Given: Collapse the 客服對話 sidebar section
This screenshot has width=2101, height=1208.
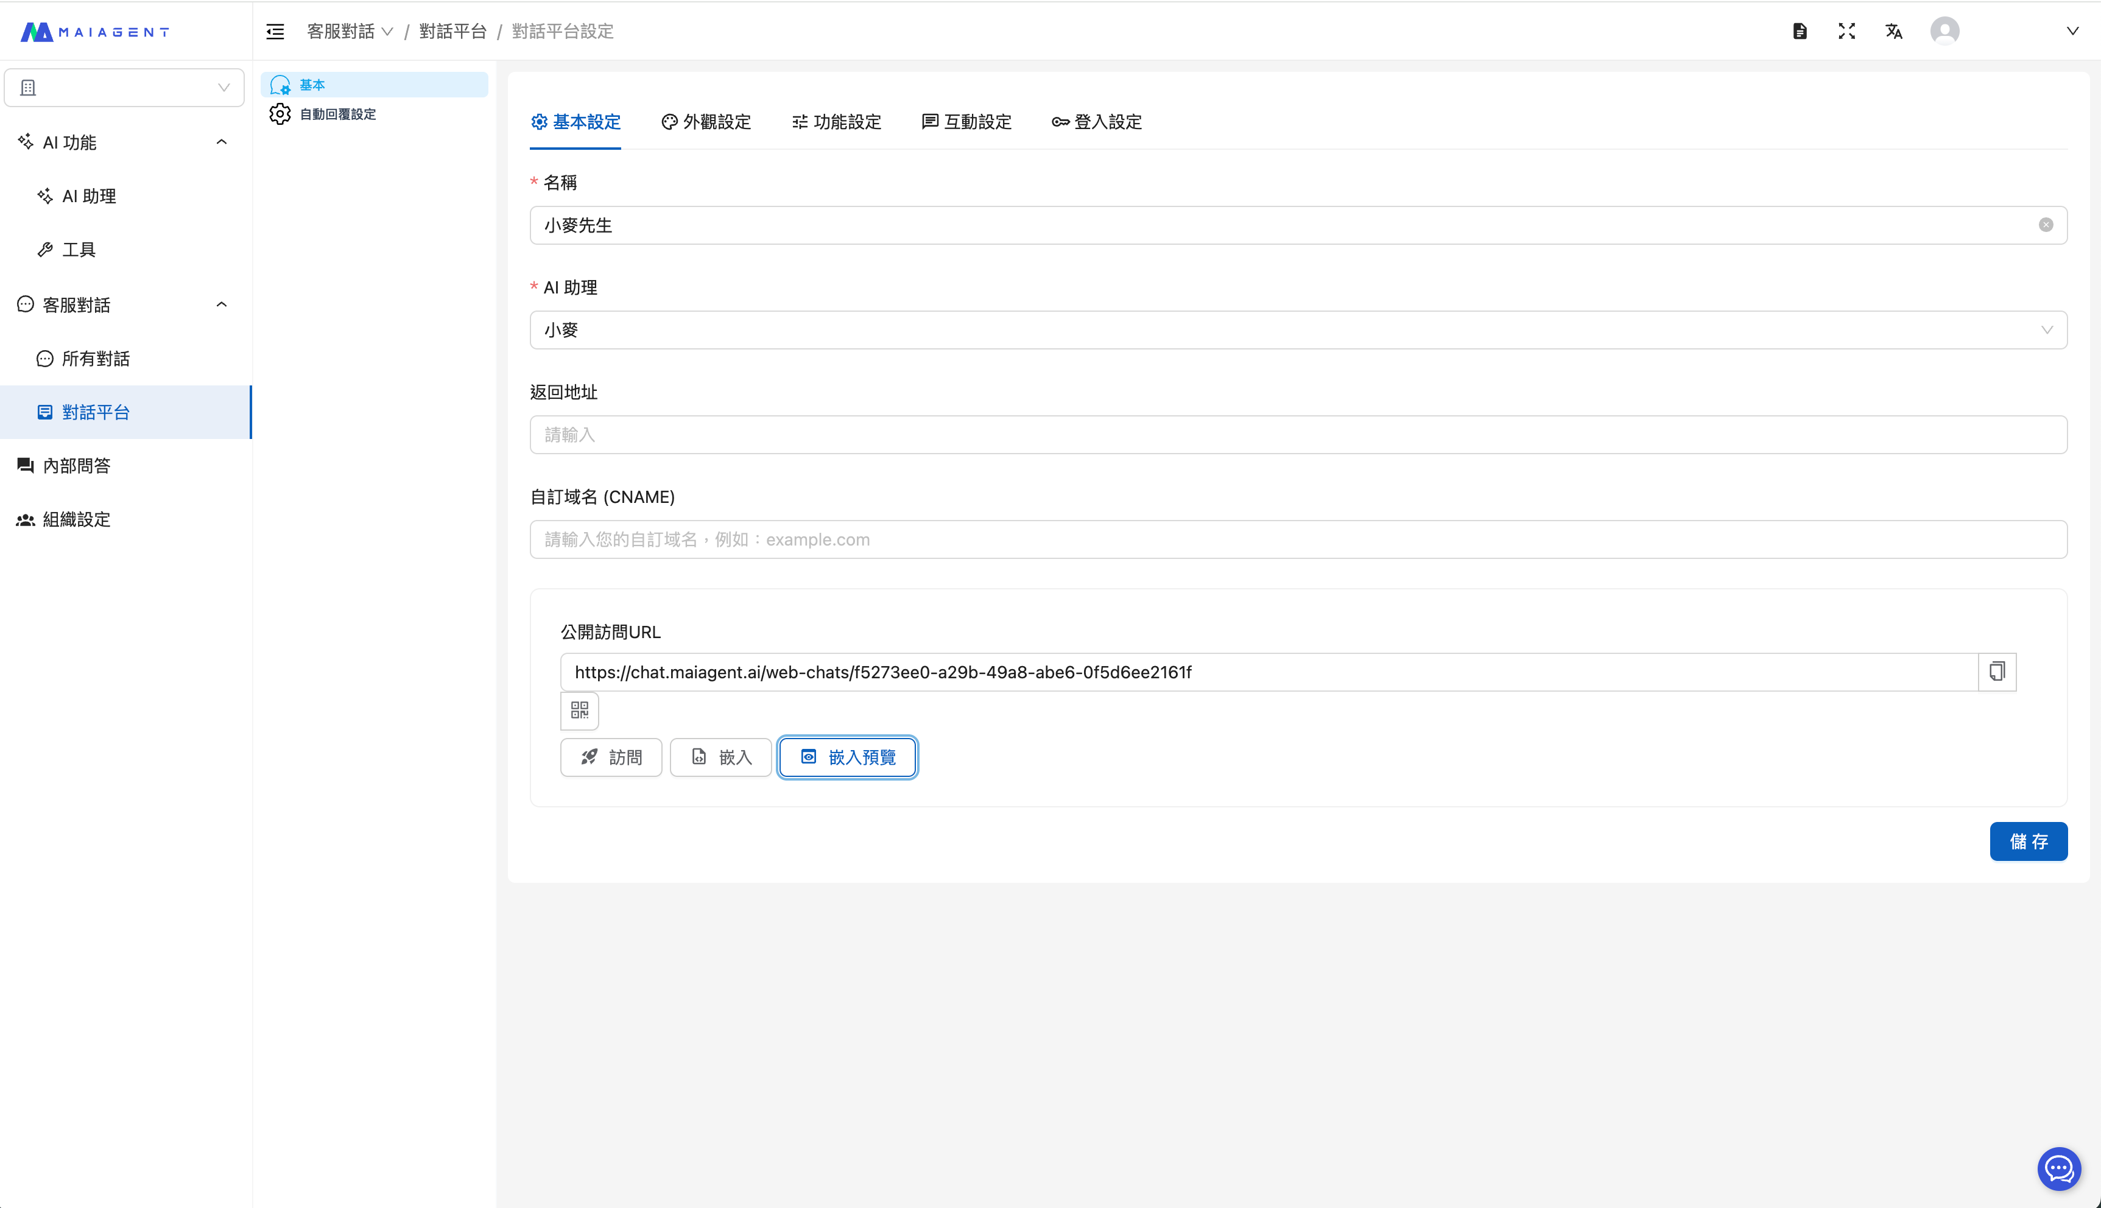Looking at the screenshot, I should click(x=222, y=304).
